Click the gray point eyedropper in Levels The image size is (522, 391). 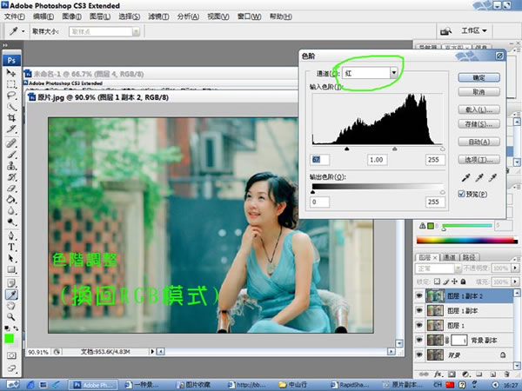coord(478,176)
